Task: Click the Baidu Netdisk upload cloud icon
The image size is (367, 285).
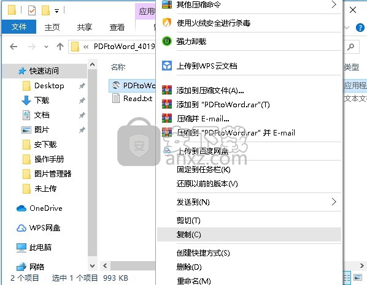Action: tap(167, 151)
